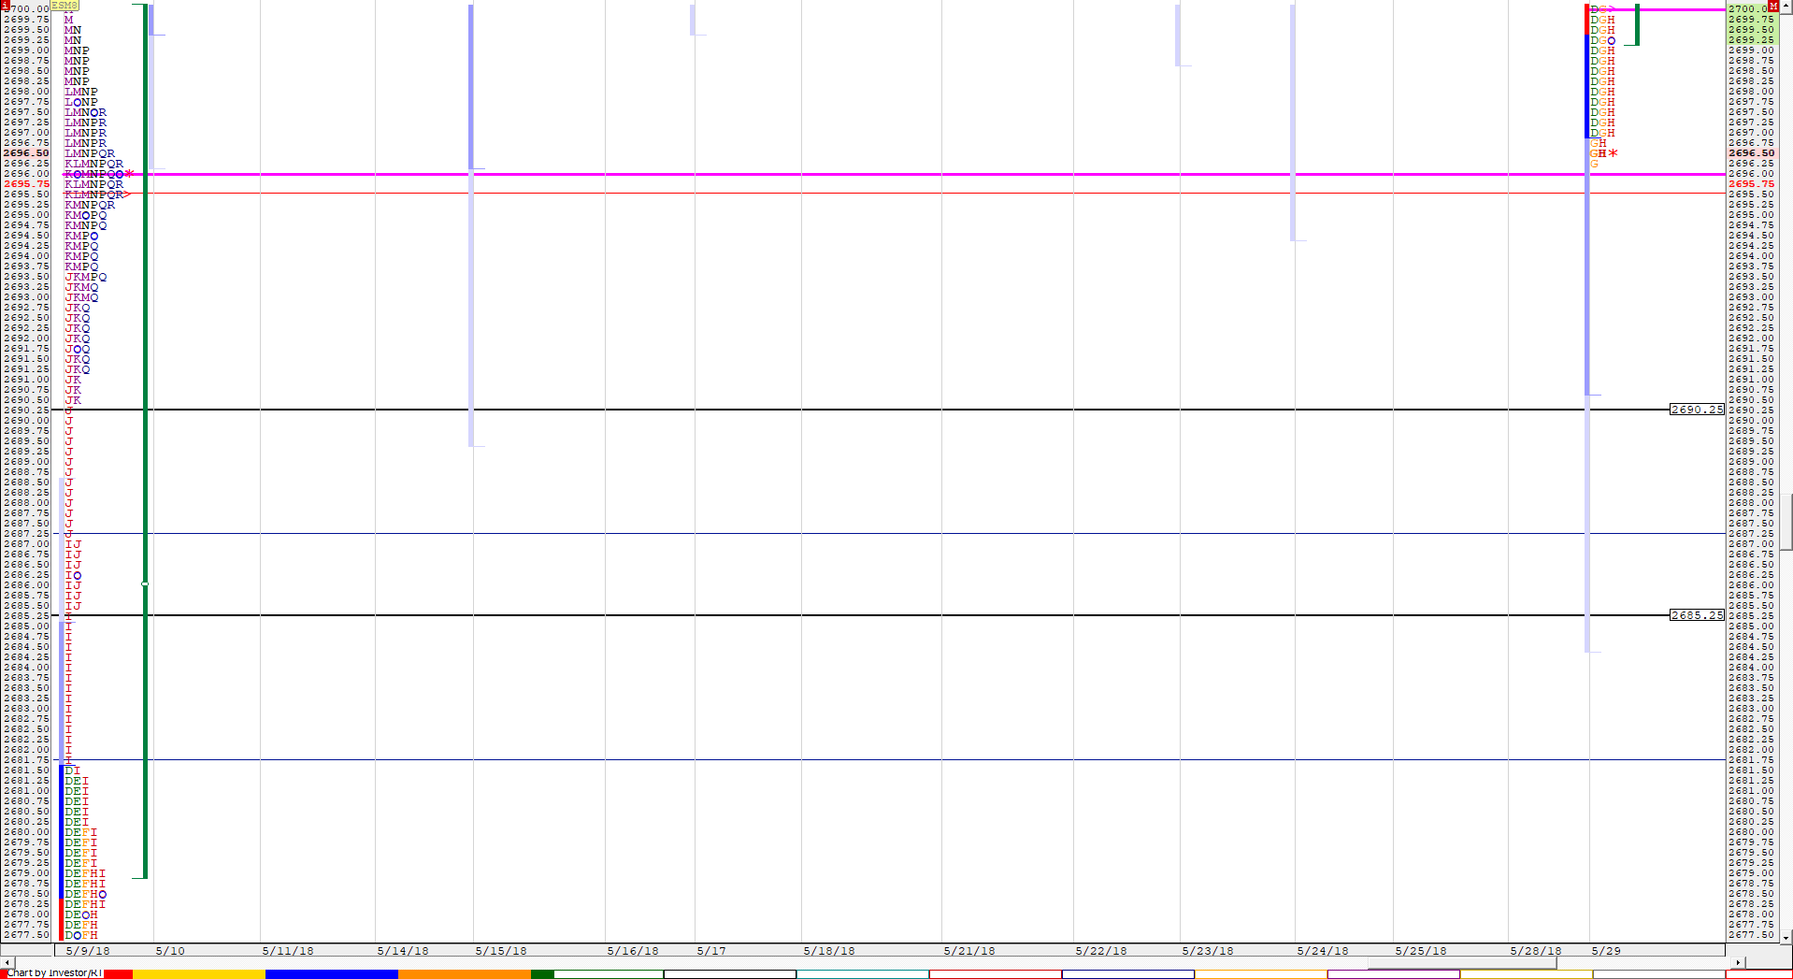Click the 5/15/18 date label
Viewport: 1793px width, 979px height.
(x=501, y=951)
